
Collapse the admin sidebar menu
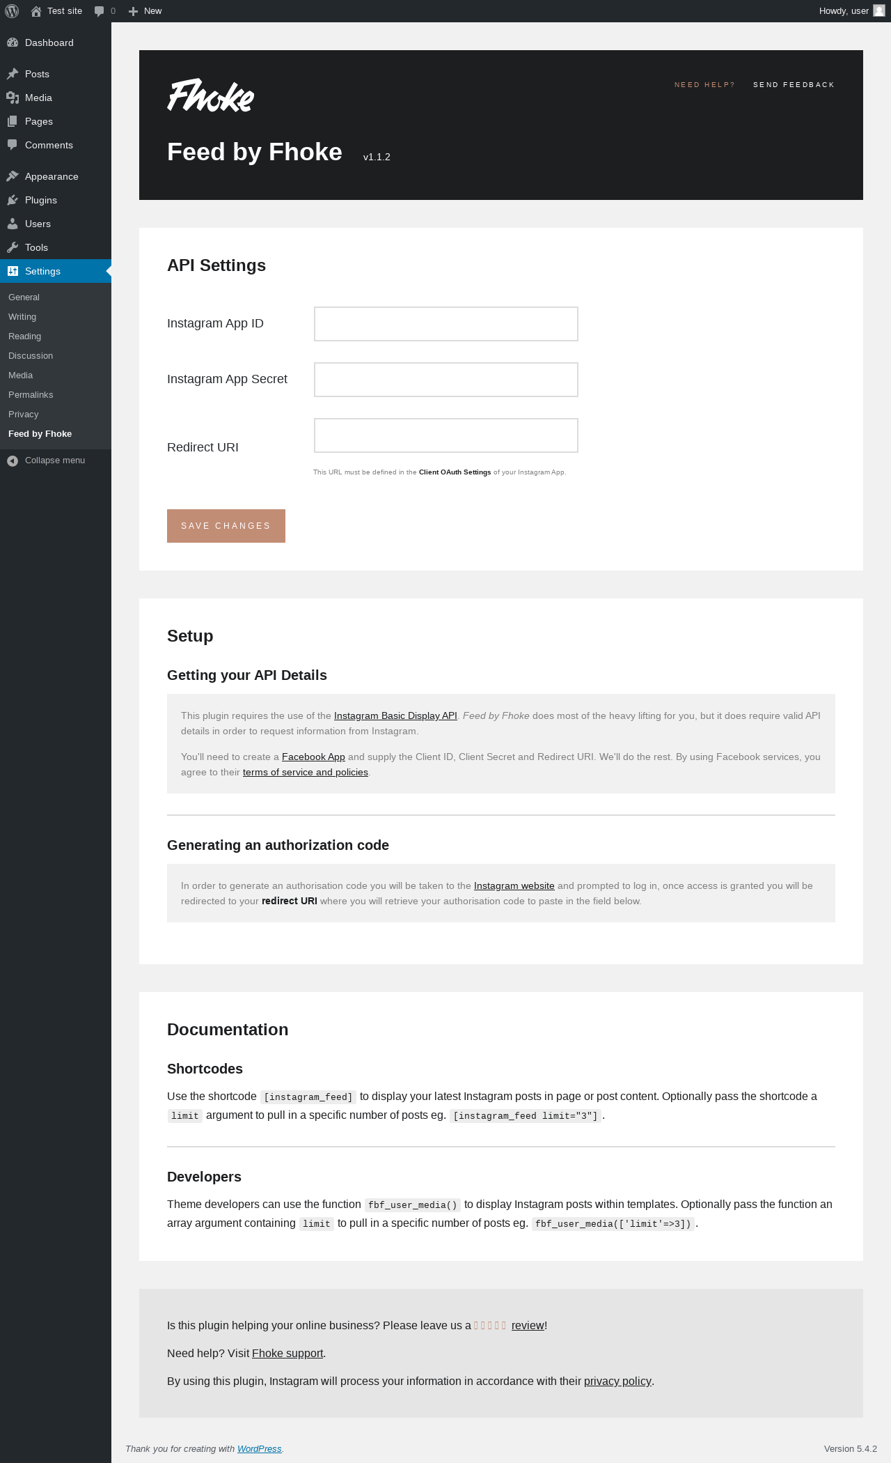click(x=46, y=460)
